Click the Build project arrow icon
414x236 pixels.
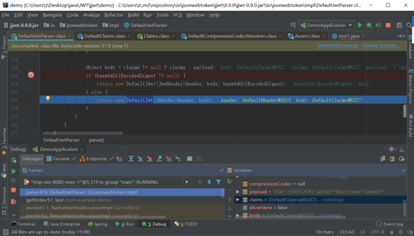pos(293,25)
